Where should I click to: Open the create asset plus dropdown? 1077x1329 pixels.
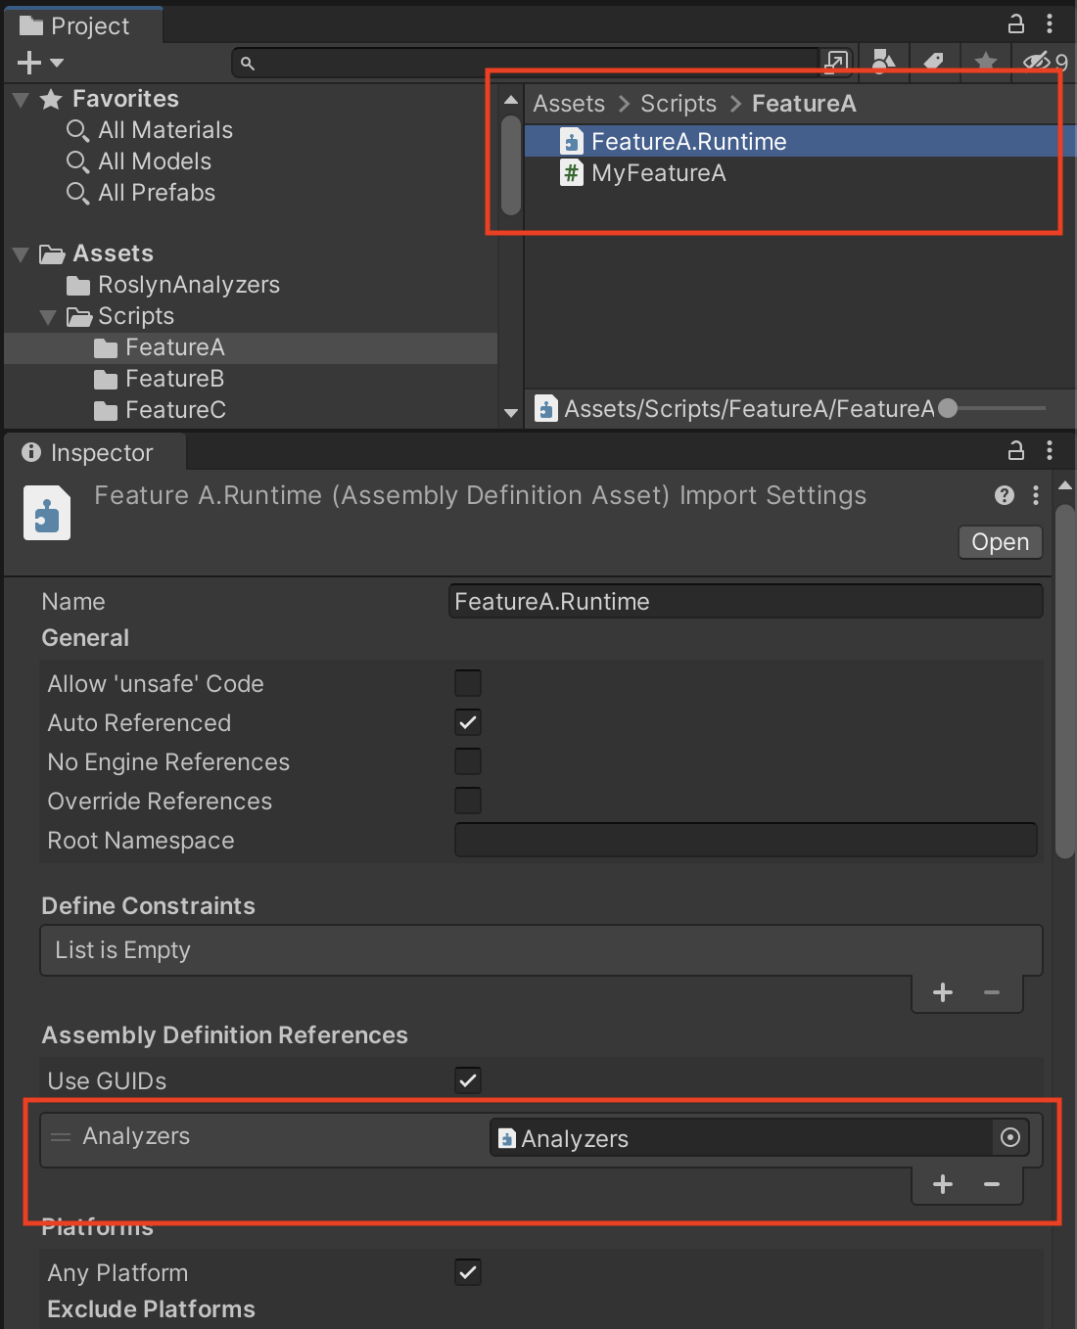tap(40, 63)
